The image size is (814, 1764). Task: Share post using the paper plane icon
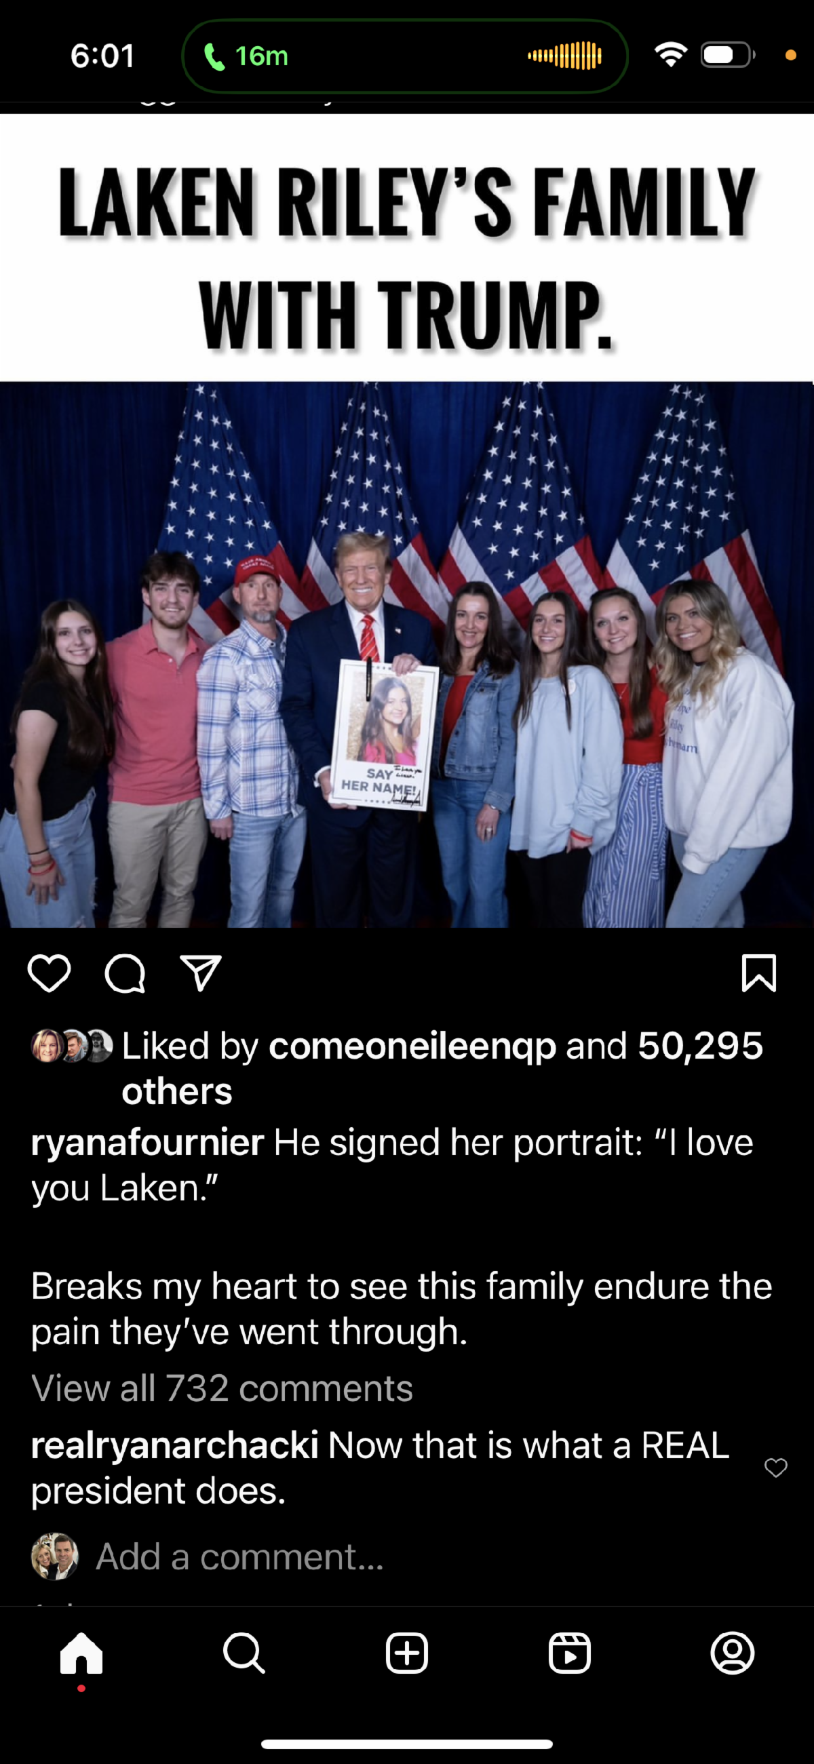pos(200,973)
